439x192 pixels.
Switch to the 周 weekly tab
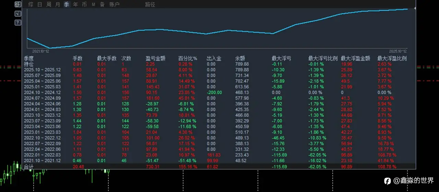point(49,4)
